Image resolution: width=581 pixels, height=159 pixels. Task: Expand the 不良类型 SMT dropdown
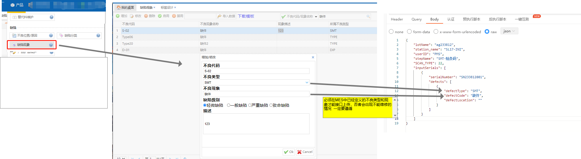point(307,83)
